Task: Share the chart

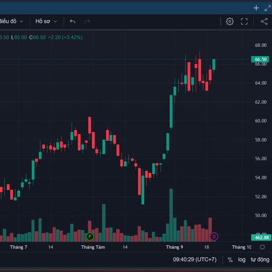Action: click(x=264, y=21)
